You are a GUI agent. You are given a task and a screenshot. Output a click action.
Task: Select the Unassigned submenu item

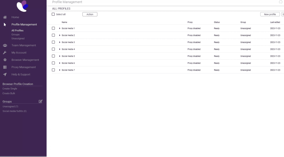pos(18,38)
